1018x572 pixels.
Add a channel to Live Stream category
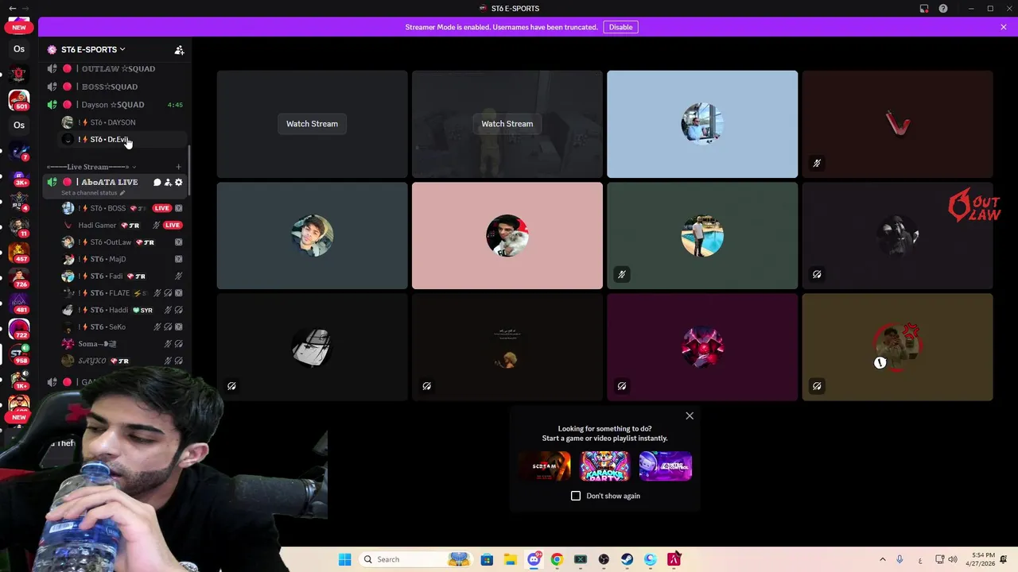click(178, 167)
